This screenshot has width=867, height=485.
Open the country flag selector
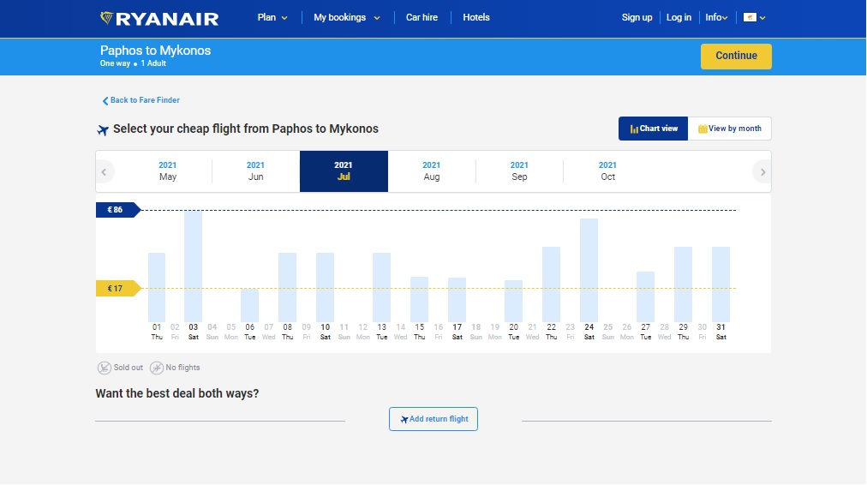pyautogui.click(x=754, y=18)
